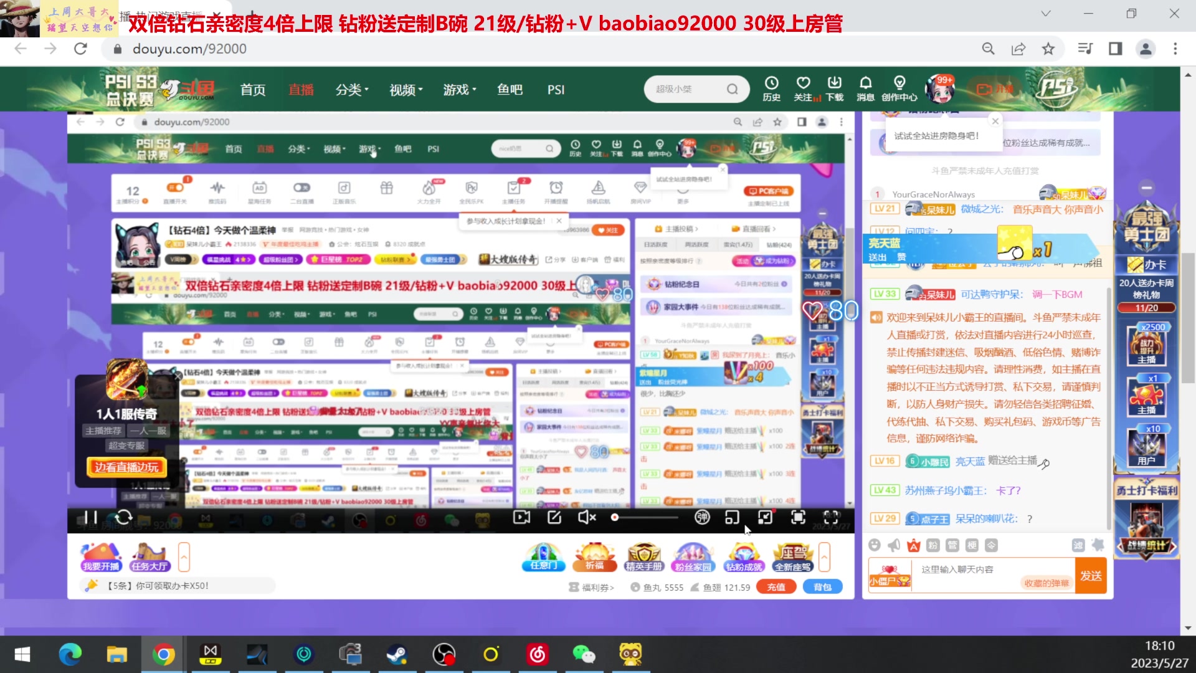Click the 开播 start broadcast header button

tap(995, 89)
